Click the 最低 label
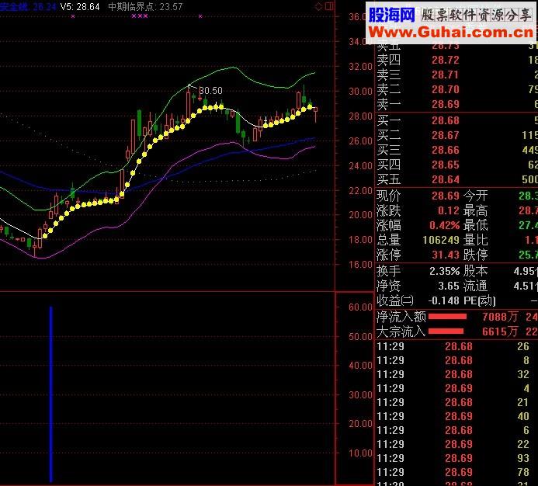Screen dimensions: 538x486 click(476, 225)
